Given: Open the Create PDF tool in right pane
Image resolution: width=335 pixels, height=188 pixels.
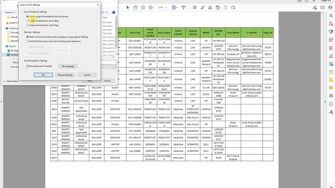Looking at the screenshot, I should click(x=331, y=24).
